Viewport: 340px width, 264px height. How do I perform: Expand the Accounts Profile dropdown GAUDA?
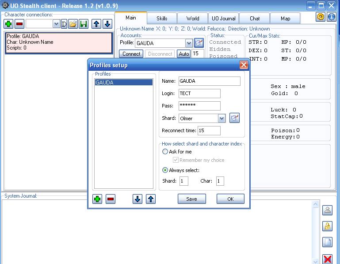click(189, 43)
